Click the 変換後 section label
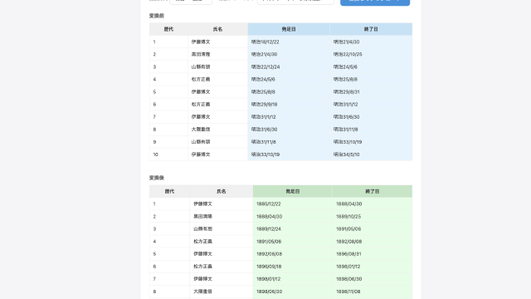The image size is (531, 299). click(157, 178)
